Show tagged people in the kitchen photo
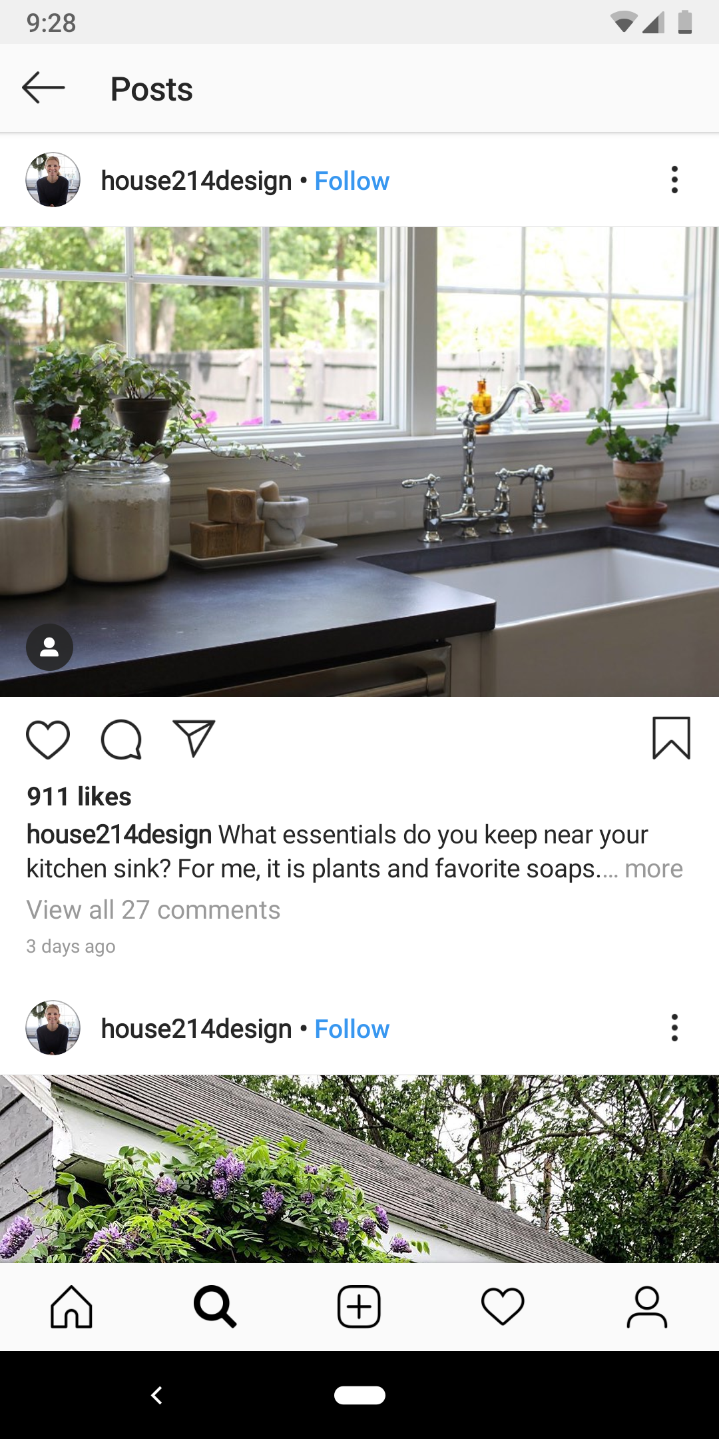The image size is (719, 1439). point(49,647)
